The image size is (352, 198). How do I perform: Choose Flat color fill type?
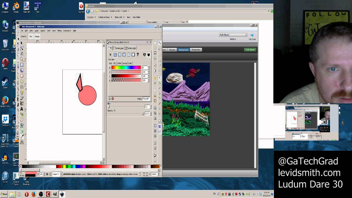pyautogui.click(x=115, y=55)
